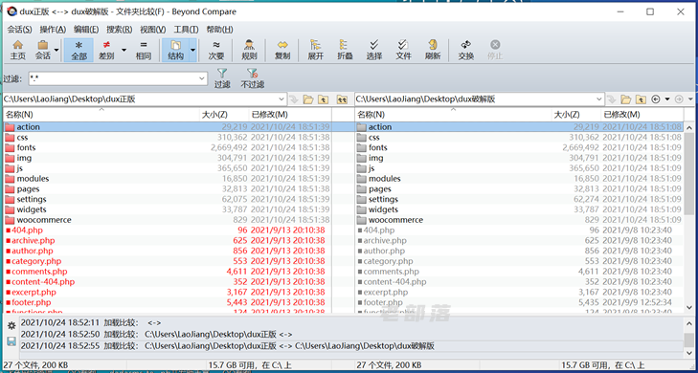Go up one level on left side
This screenshot has height=373, width=698.
324,99
